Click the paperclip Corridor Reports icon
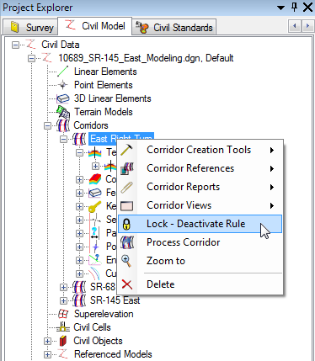Screen dimensions: 315x361 (x=126, y=187)
